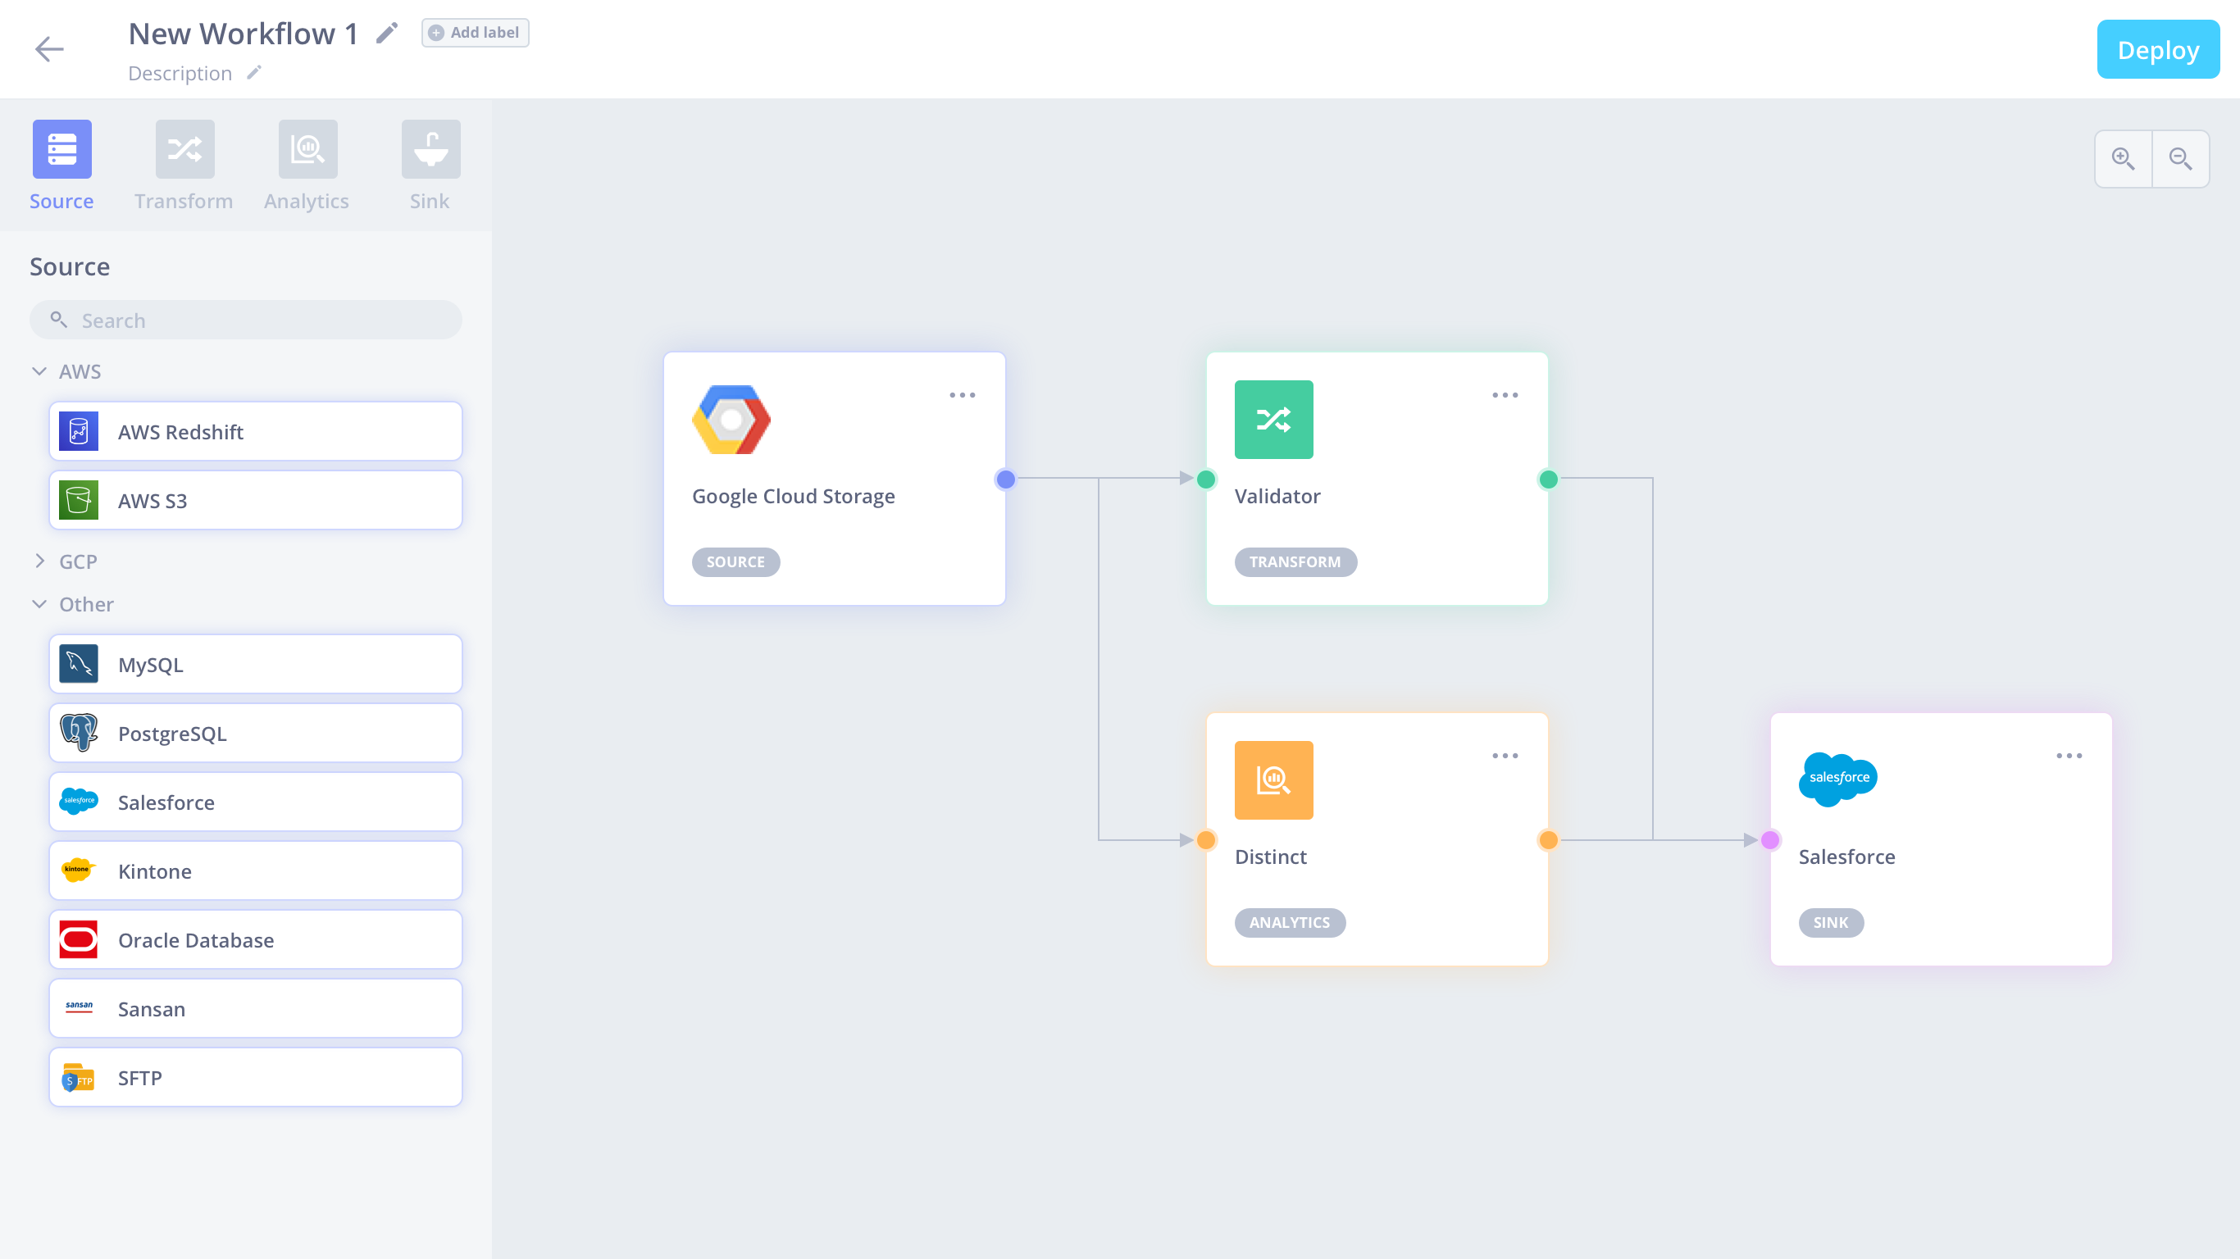Select the Source tab

click(61, 166)
